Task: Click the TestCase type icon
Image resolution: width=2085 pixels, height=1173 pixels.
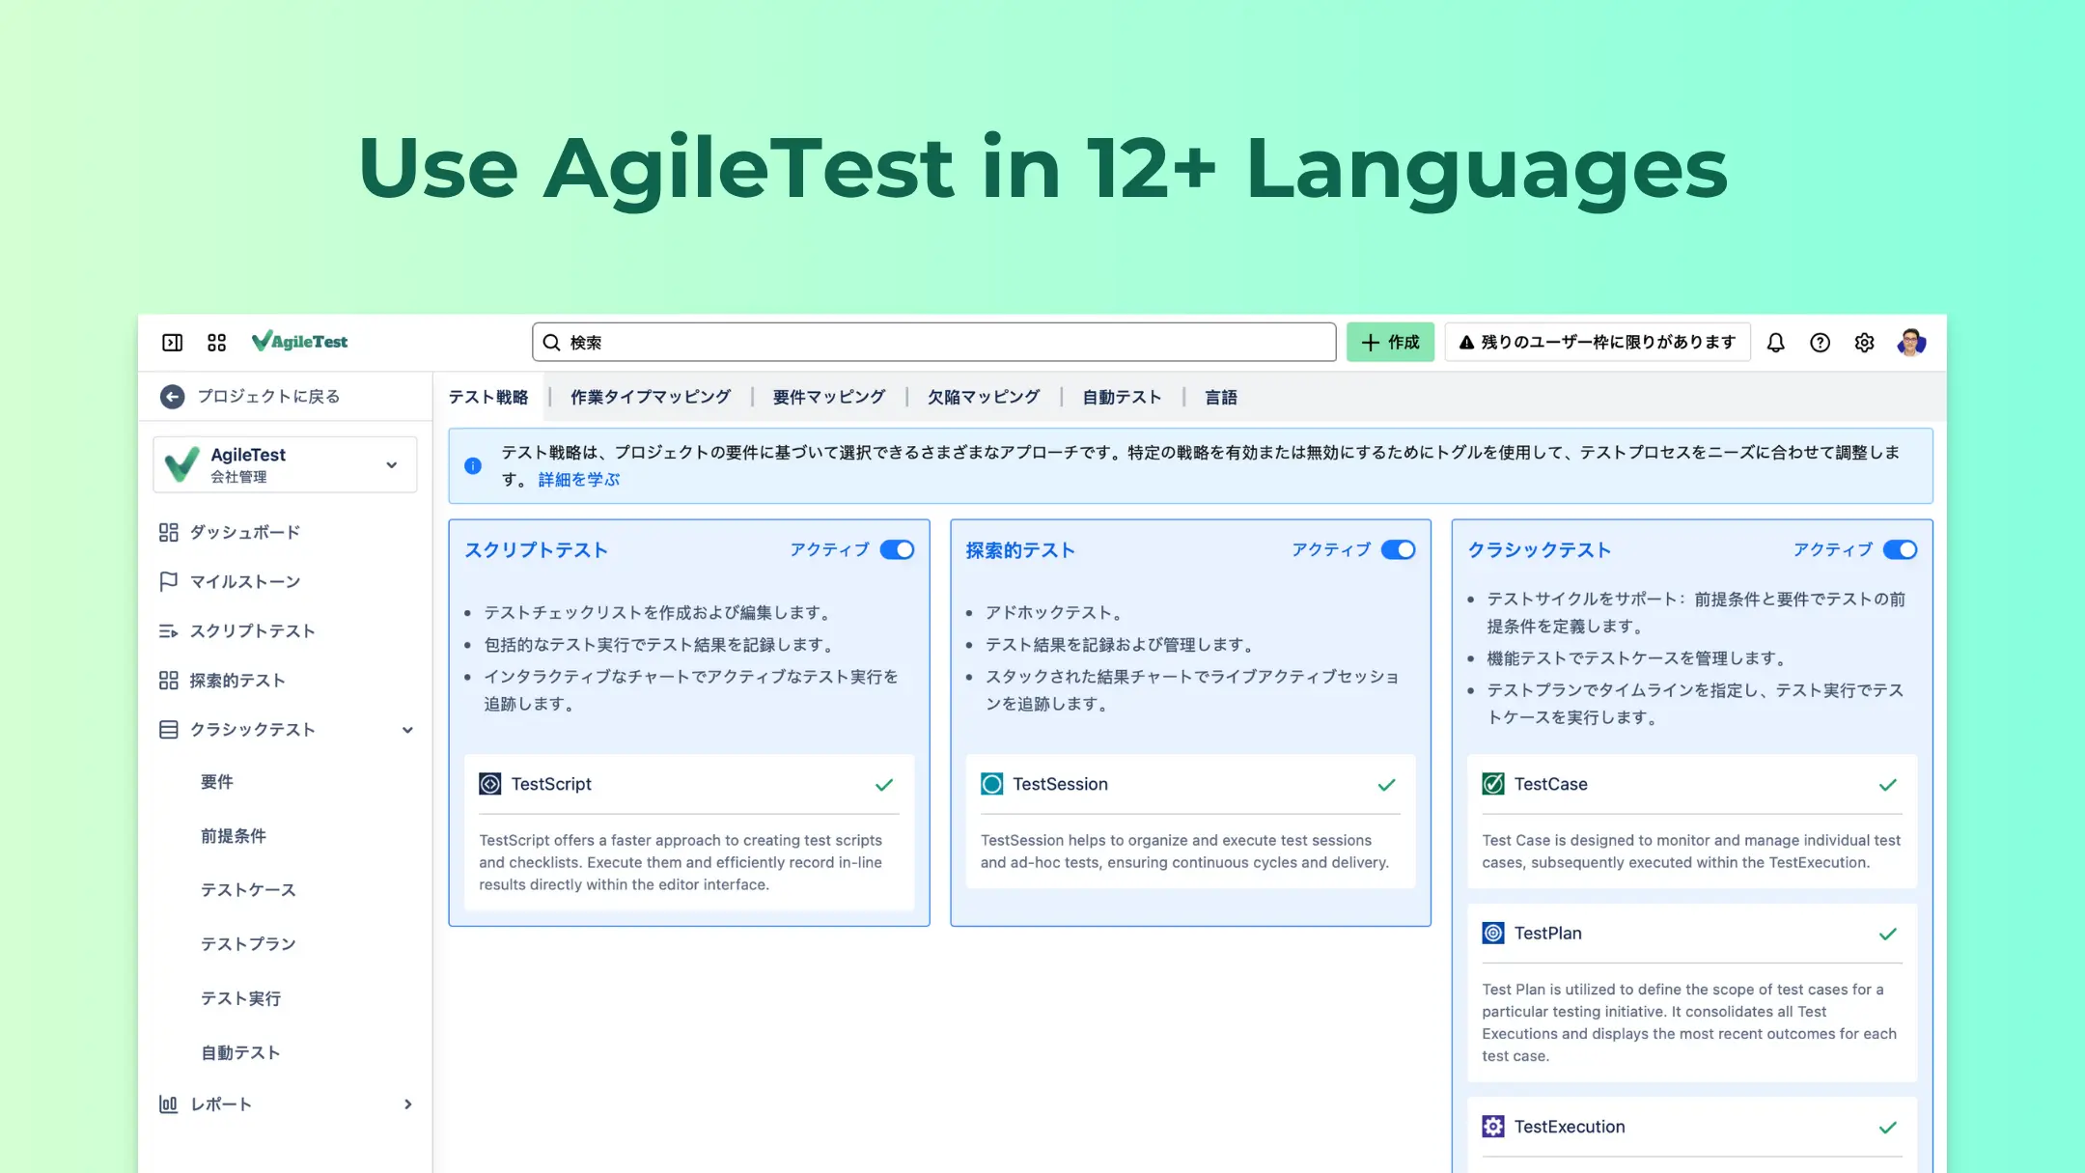Action: pyautogui.click(x=1493, y=784)
